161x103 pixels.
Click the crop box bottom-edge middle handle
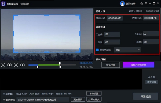tap(47, 52)
